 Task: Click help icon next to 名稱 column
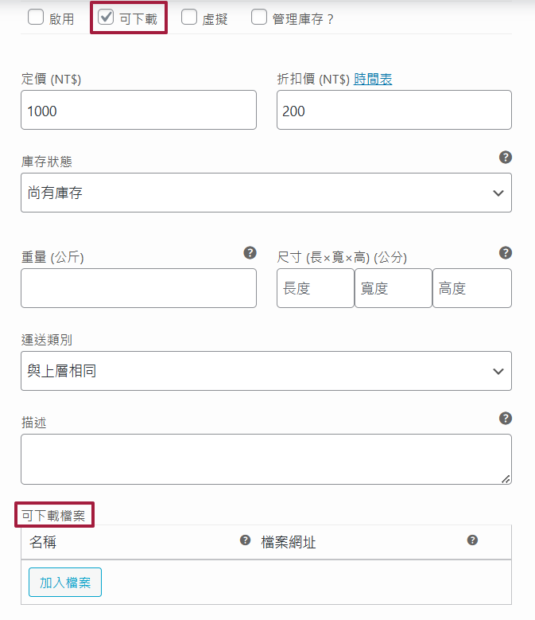click(x=246, y=540)
